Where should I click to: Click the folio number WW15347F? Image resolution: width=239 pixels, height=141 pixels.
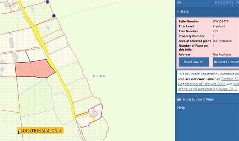pos(220,21)
